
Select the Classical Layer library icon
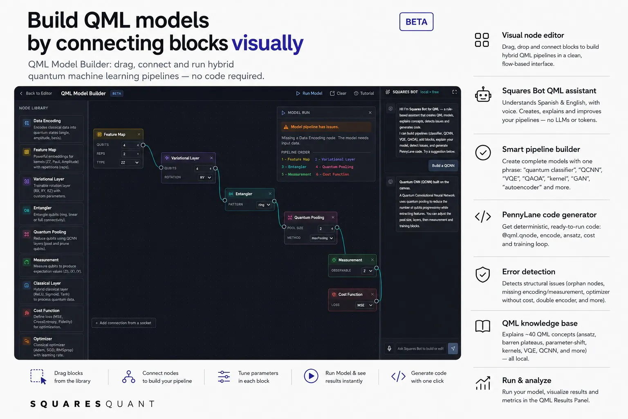27,285
